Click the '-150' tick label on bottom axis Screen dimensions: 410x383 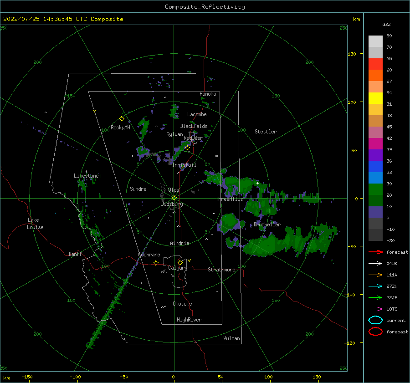tap(27, 377)
